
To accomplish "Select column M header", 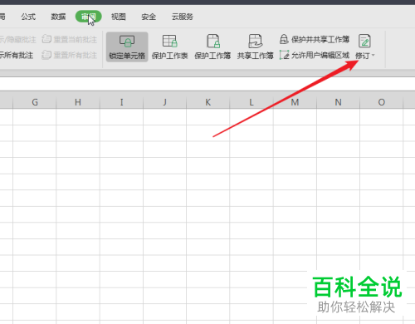I will [295, 102].
